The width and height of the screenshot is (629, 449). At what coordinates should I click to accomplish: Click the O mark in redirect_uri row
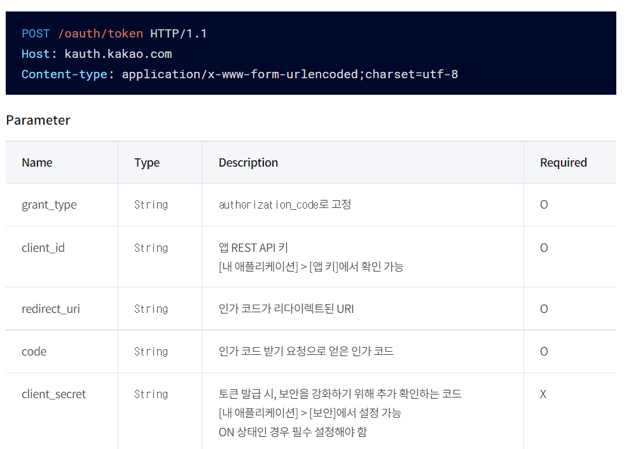(x=544, y=309)
